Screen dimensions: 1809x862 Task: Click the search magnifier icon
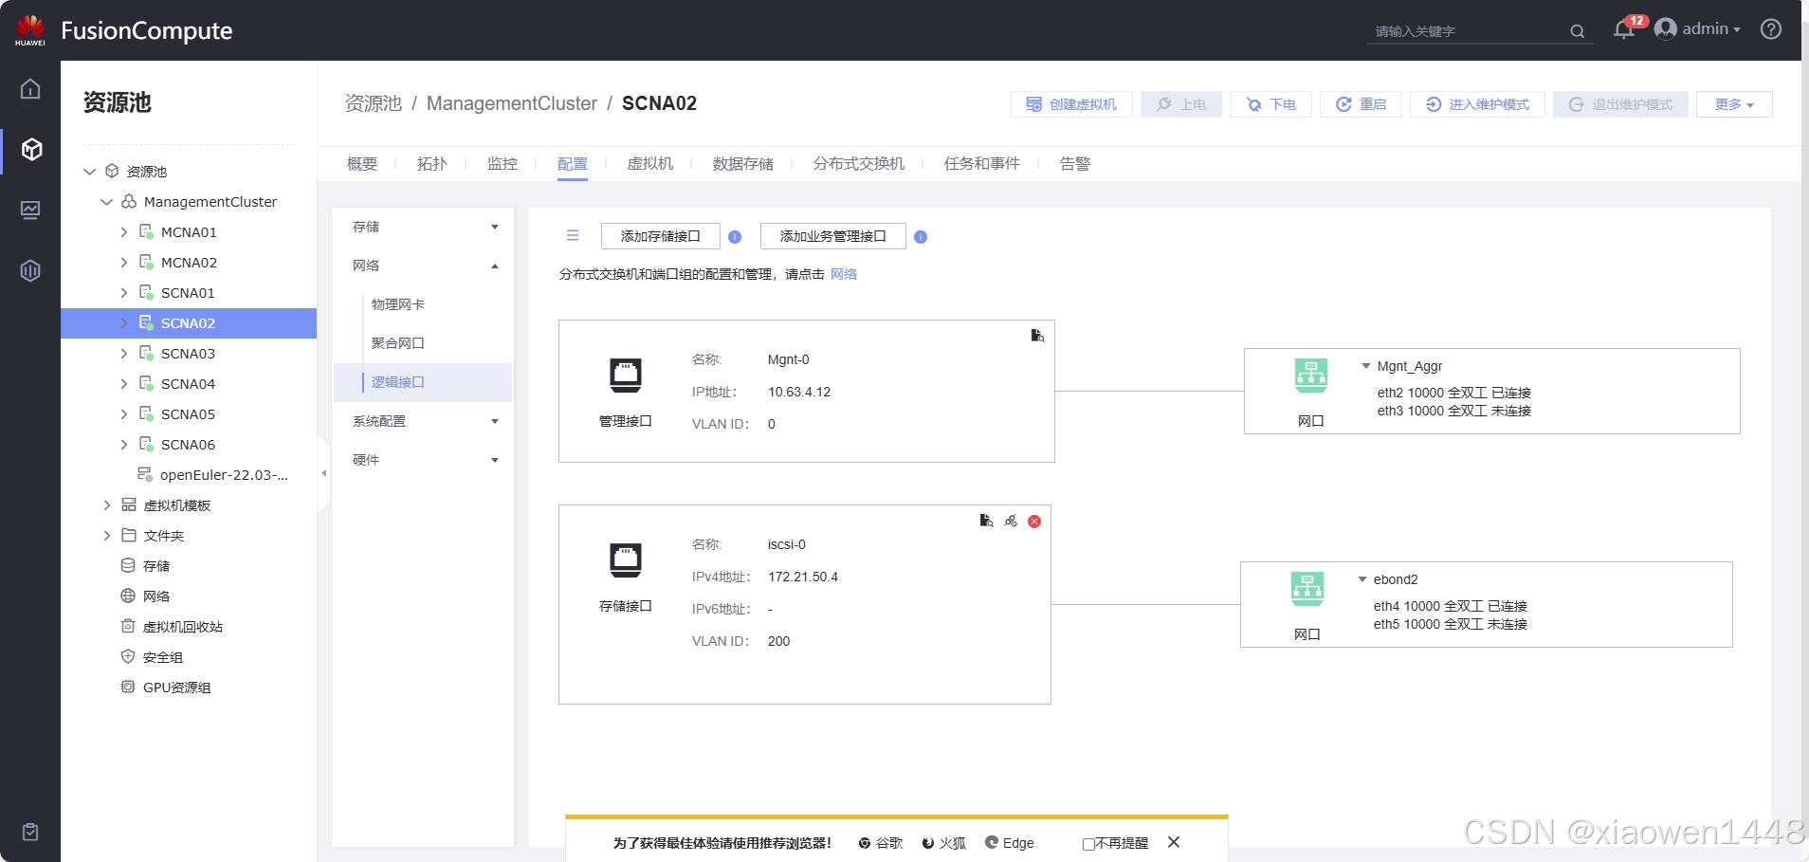click(x=1577, y=31)
